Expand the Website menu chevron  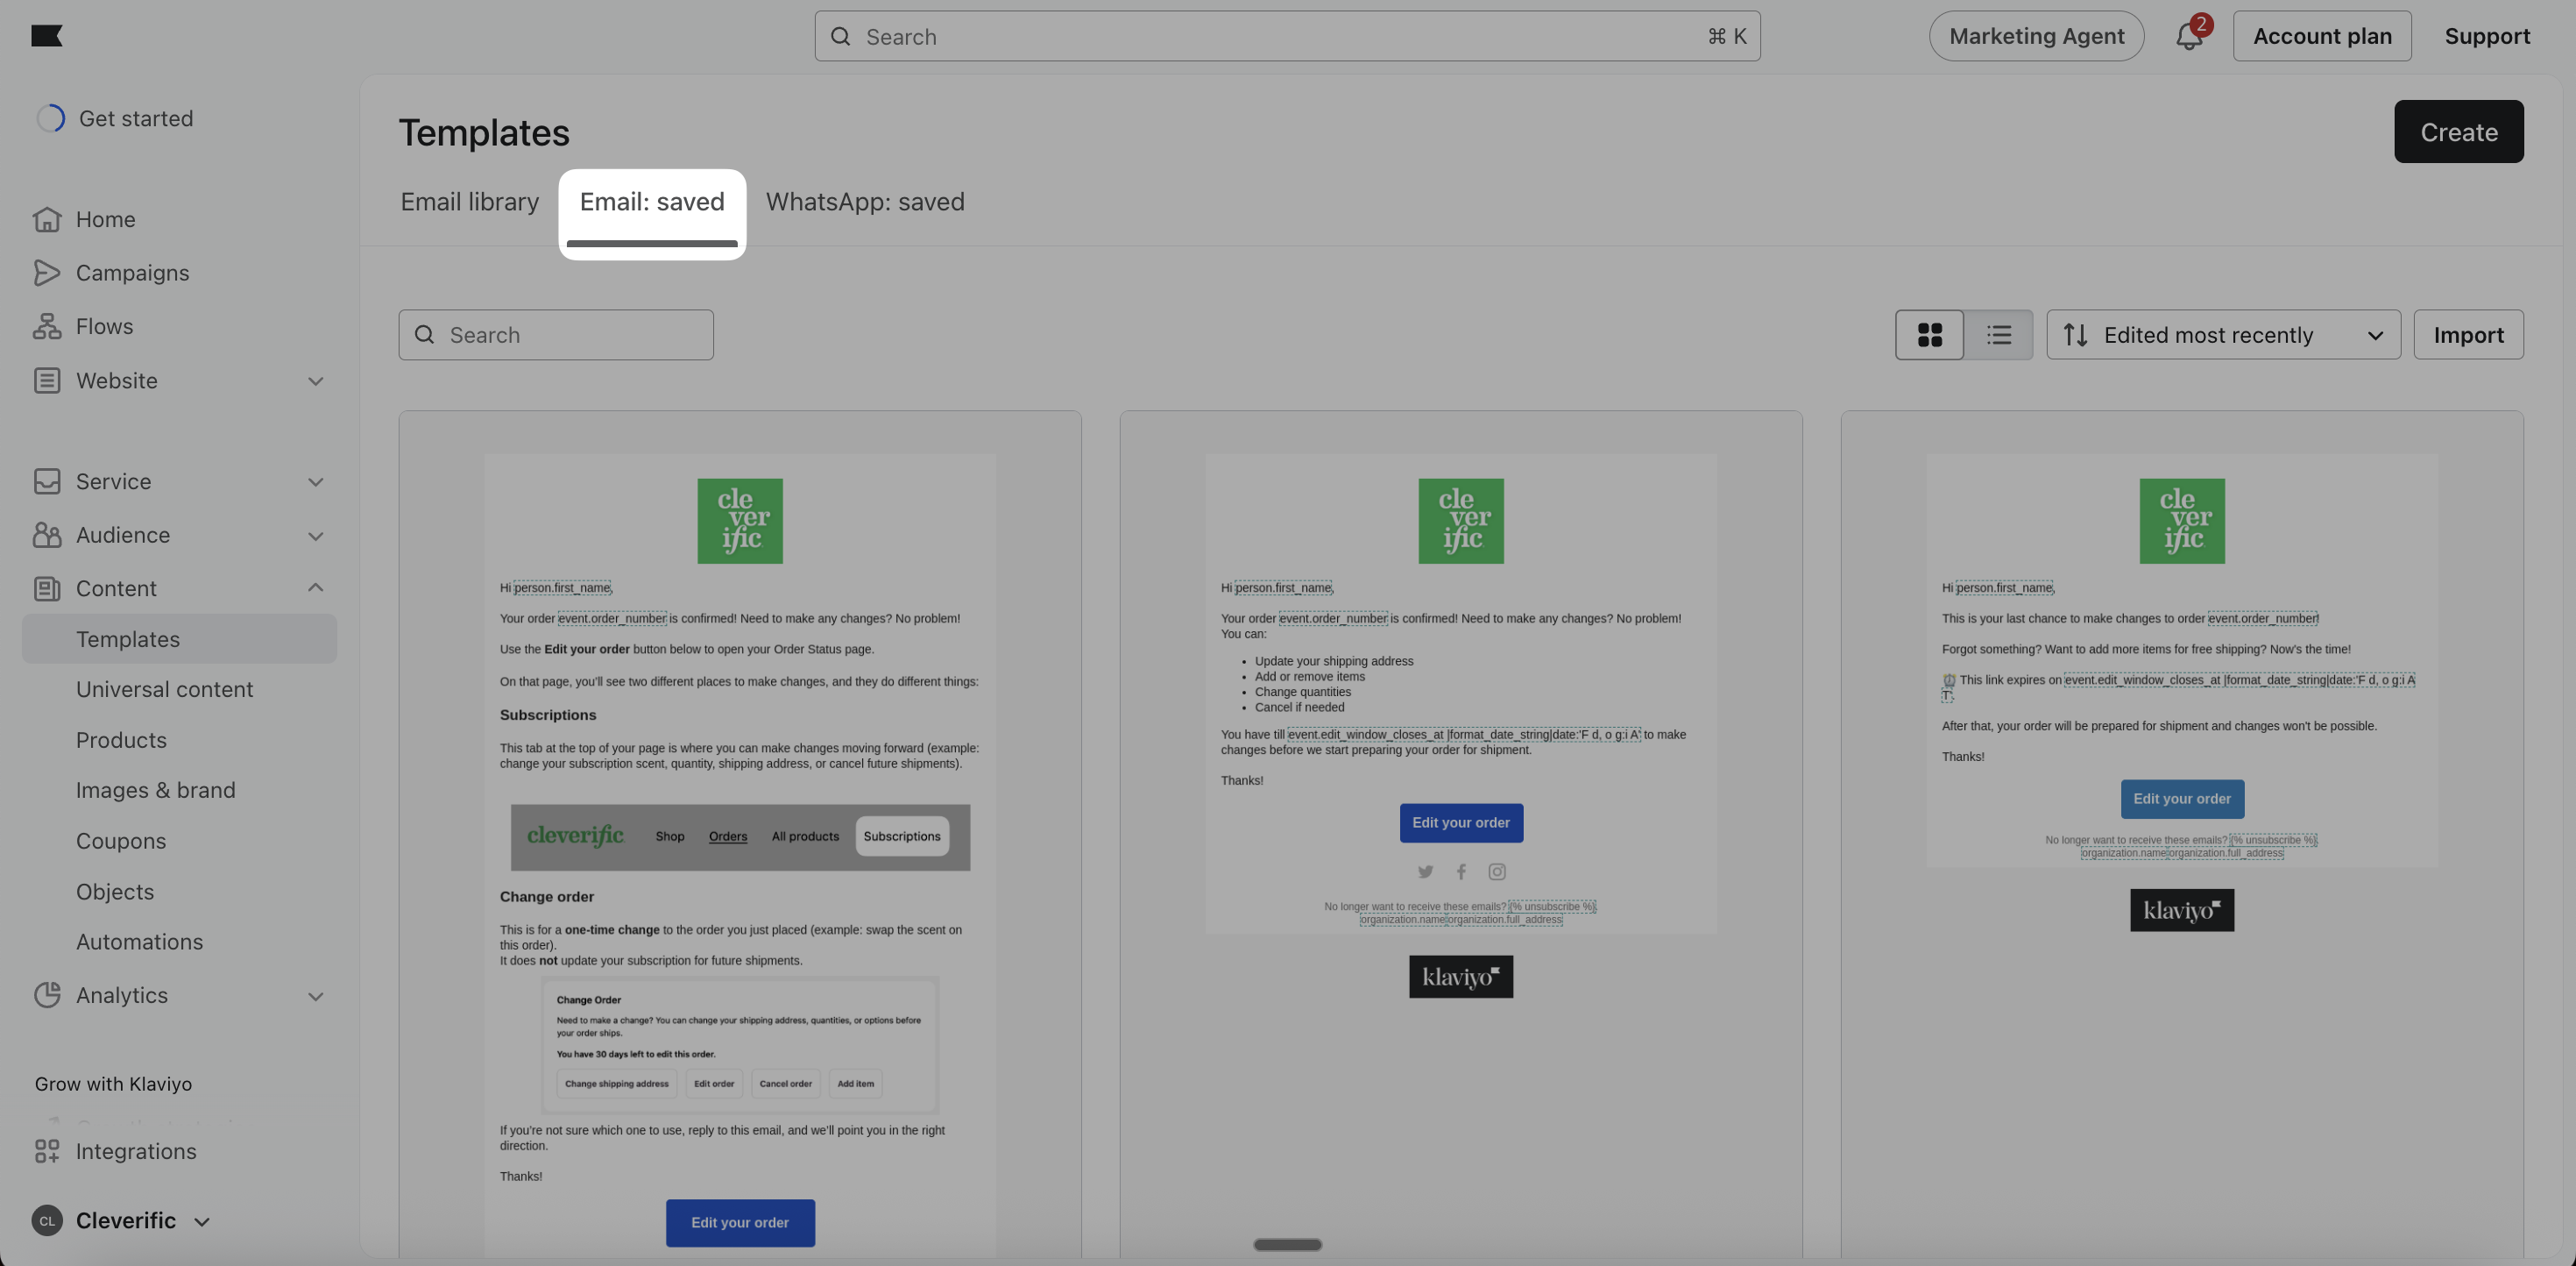click(315, 381)
